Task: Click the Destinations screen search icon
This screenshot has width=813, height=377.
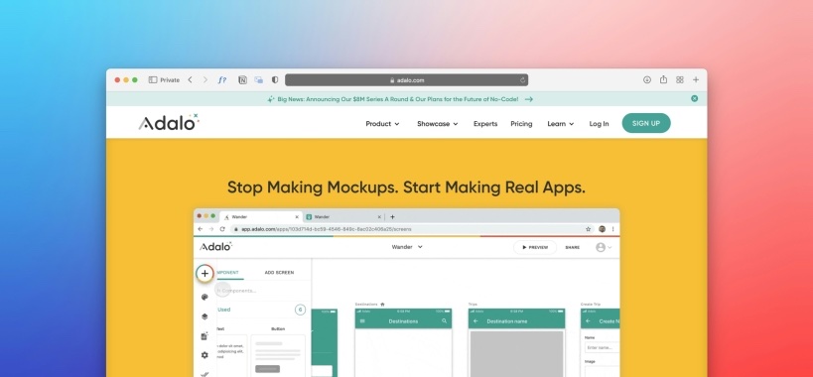Action: 445,321
